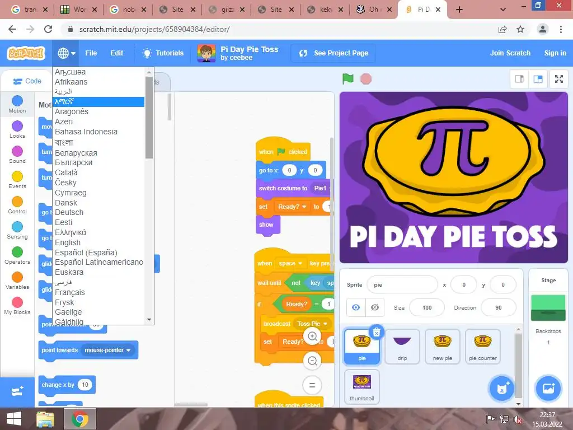Select the new pie sprite

[x=442, y=346]
